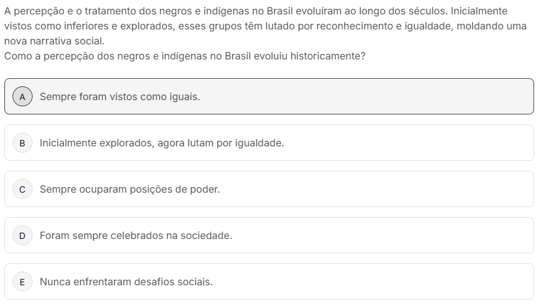Pick the circle labeled D
Screen dimensions: 546x304
[x=23, y=235]
